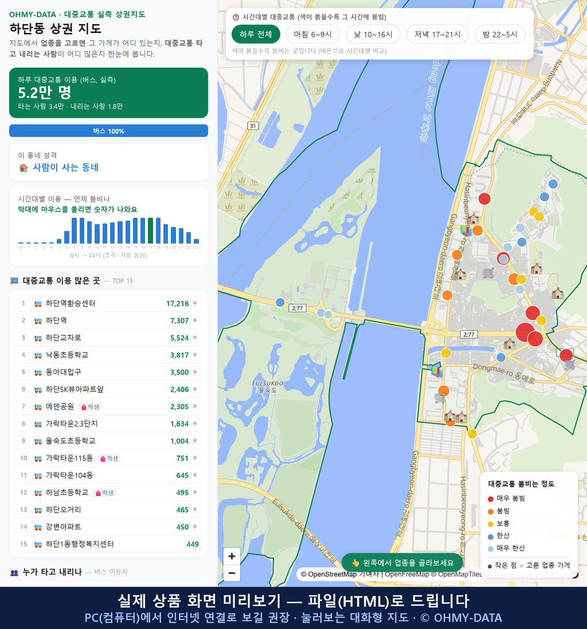Click the 낙동초등학교 stop name
The image size is (587, 629).
[x=67, y=355]
